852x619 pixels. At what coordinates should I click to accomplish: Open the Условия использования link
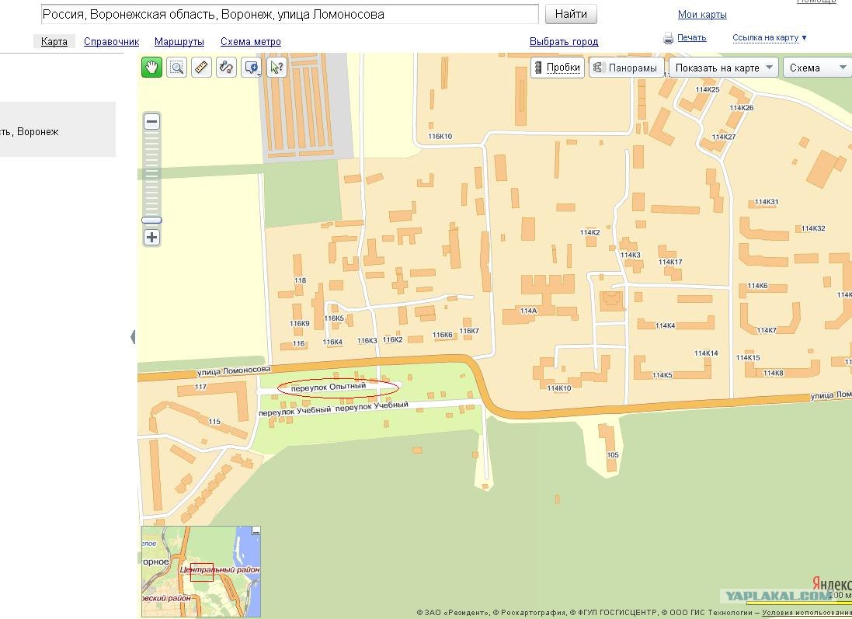click(807, 613)
